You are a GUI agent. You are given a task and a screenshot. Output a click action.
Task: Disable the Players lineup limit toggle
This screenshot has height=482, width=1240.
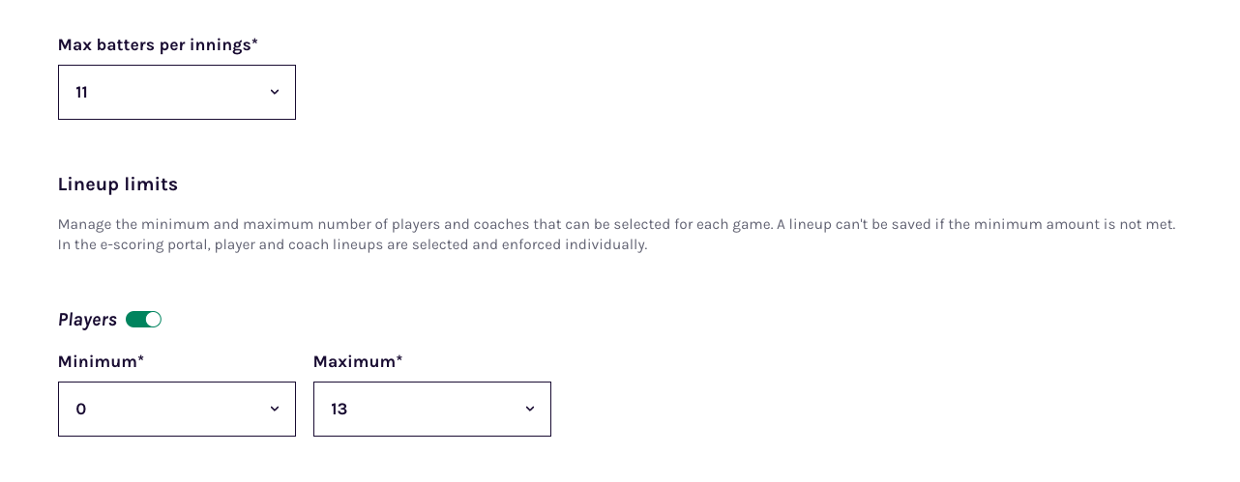(143, 320)
